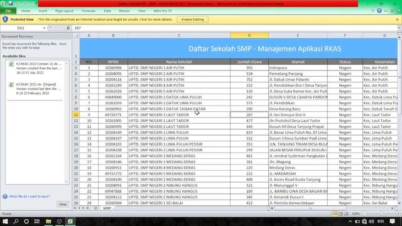Open the volume control in system tray

[x=371, y=222]
